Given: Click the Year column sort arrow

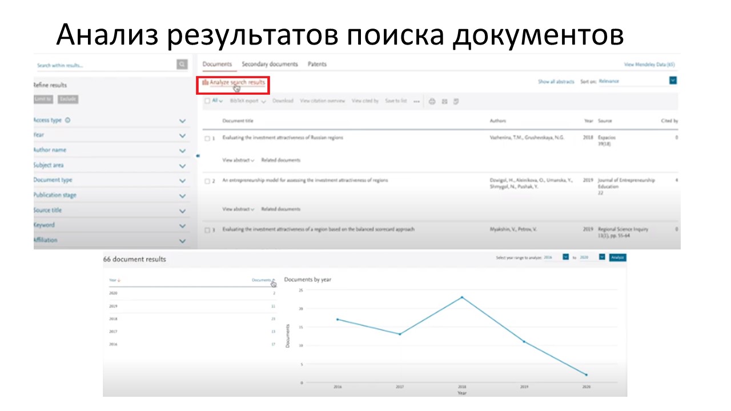Looking at the screenshot, I should [x=119, y=280].
